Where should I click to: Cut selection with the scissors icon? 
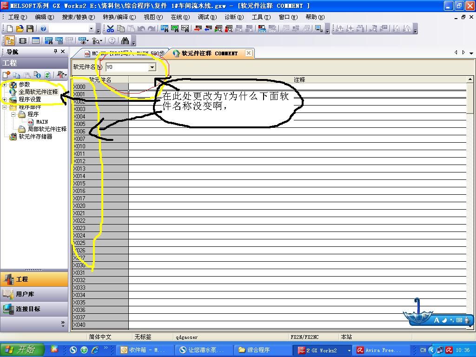click(110, 28)
